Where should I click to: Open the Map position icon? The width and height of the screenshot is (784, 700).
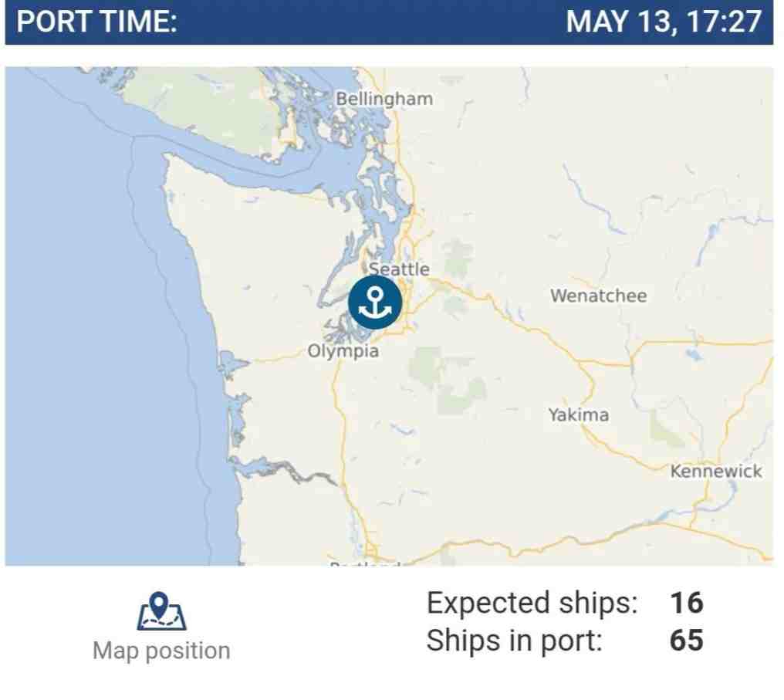click(161, 611)
